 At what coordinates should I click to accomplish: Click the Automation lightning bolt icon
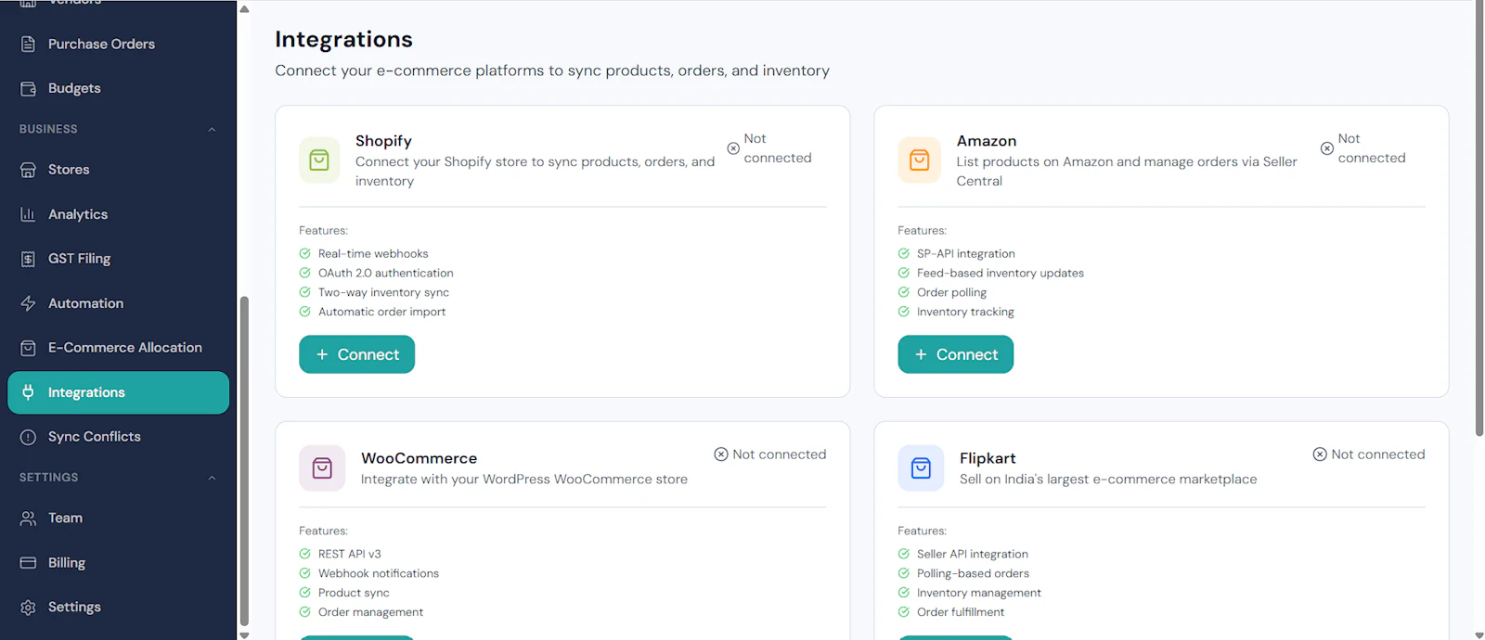[x=28, y=303]
